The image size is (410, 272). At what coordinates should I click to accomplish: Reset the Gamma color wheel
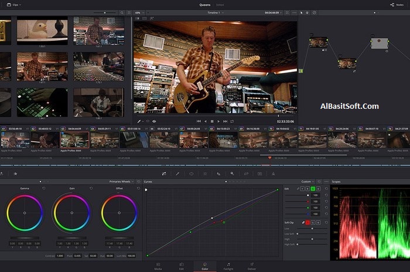44,188
